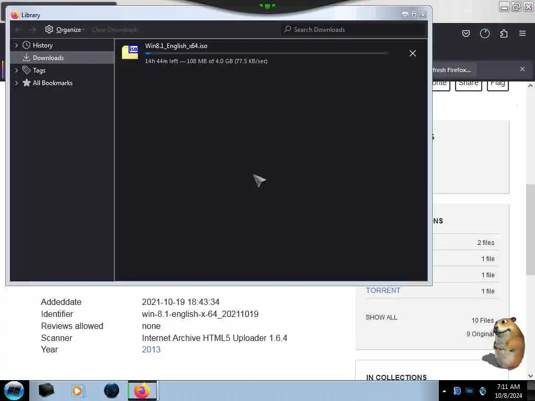
Task: Select History in the Library sidebar
Action: (42, 45)
